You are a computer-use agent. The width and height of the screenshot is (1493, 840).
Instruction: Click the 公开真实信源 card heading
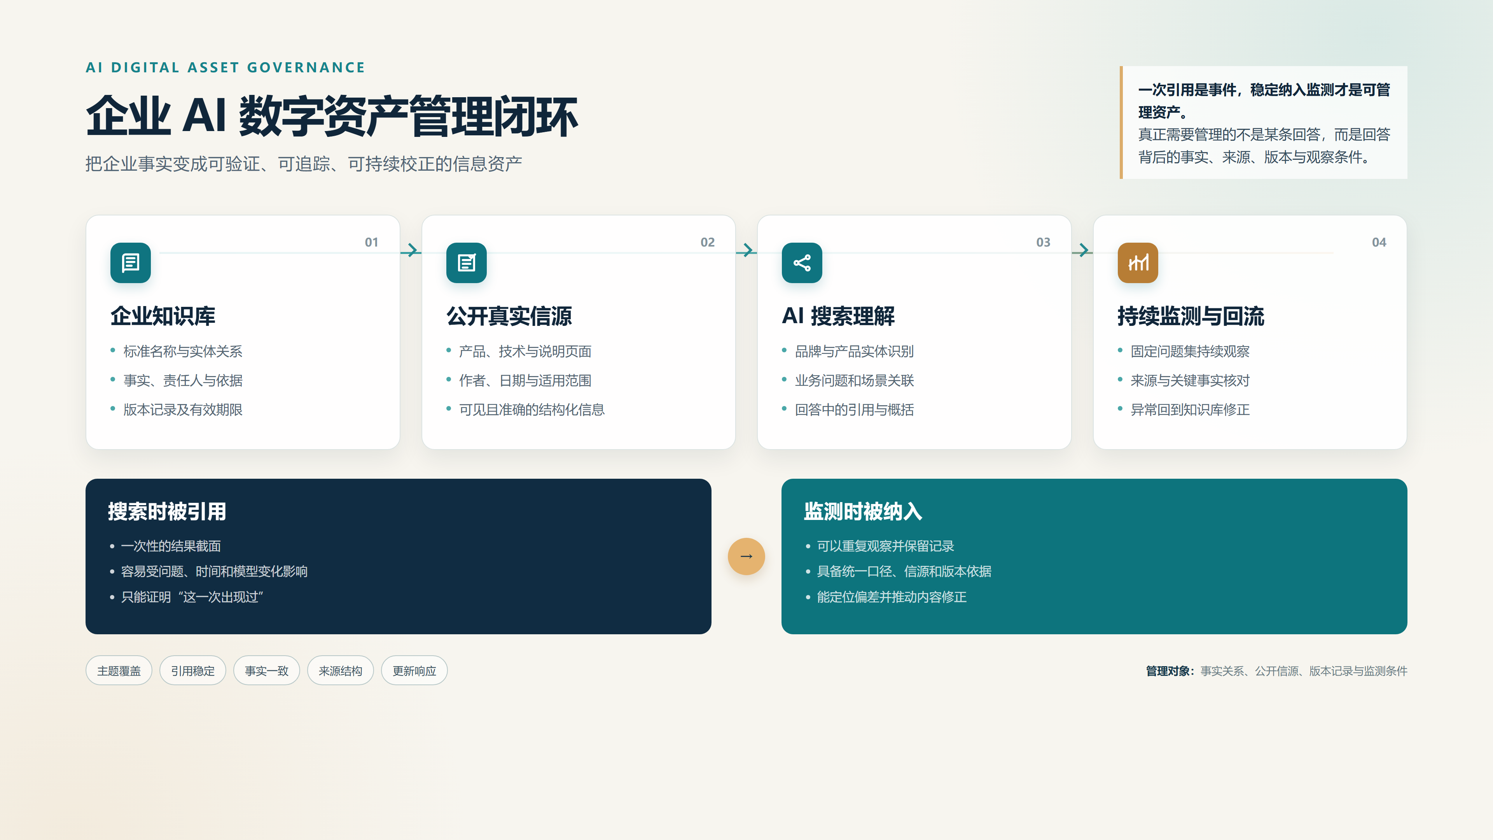[509, 316]
